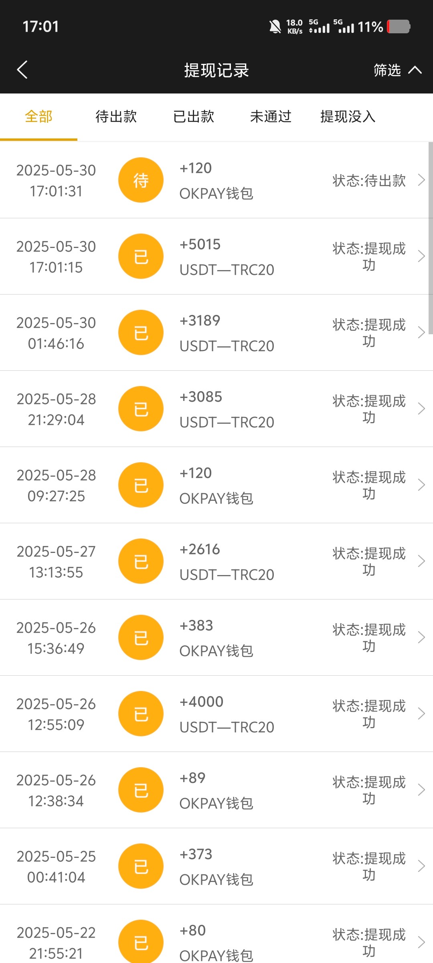433x963 pixels.
Task: Tap the back arrow icon
Action: 22,70
